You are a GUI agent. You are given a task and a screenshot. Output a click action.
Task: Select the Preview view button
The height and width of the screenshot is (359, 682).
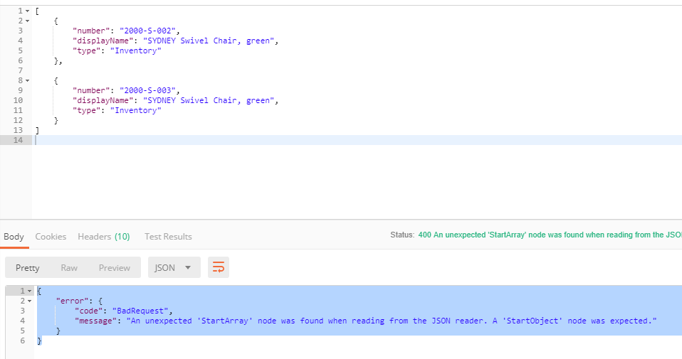[x=115, y=268]
